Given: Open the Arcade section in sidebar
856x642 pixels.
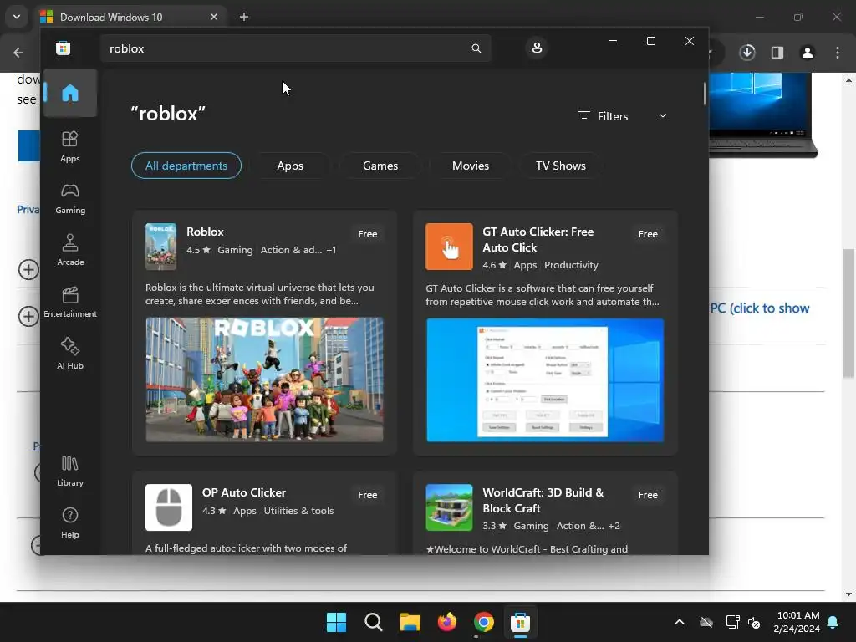Looking at the screenshot, I should click(70, 250).
